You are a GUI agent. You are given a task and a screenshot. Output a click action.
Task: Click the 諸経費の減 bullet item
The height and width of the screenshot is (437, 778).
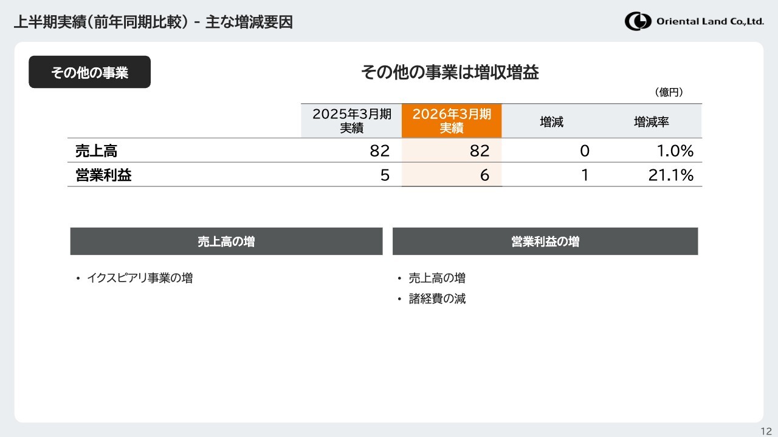pos(437,299)
